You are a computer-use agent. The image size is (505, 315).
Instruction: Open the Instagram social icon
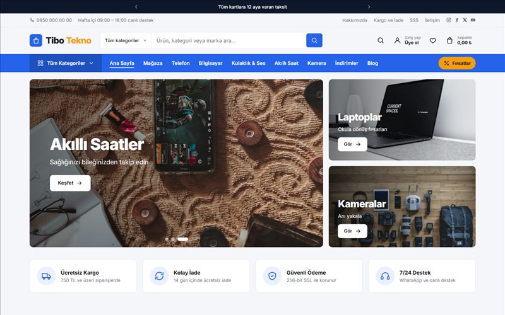coord(449,20)
